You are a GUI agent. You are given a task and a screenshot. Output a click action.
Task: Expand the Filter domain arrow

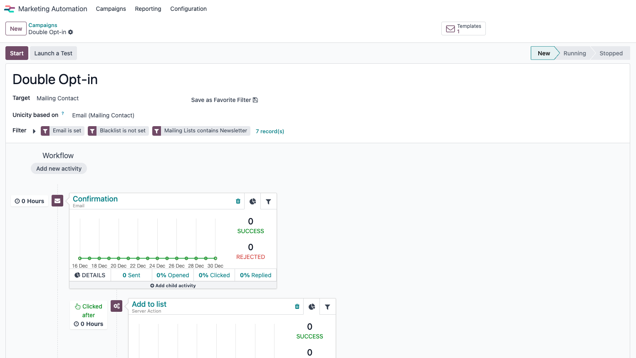pos(34,131)
